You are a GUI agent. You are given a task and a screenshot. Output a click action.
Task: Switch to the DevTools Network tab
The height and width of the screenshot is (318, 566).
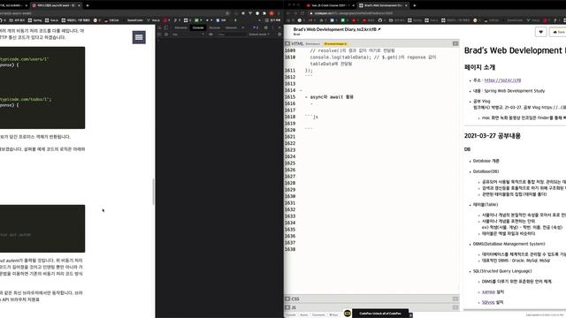click(x=231, y=27)
